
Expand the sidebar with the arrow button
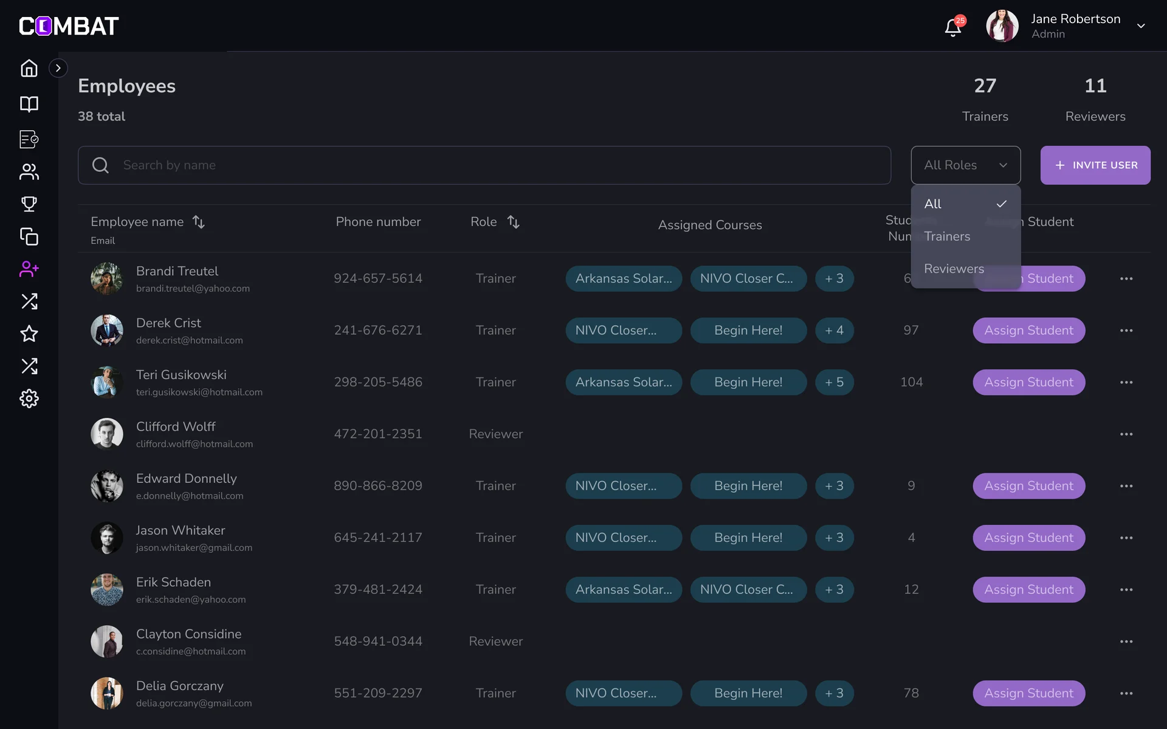tap(58, 68)
